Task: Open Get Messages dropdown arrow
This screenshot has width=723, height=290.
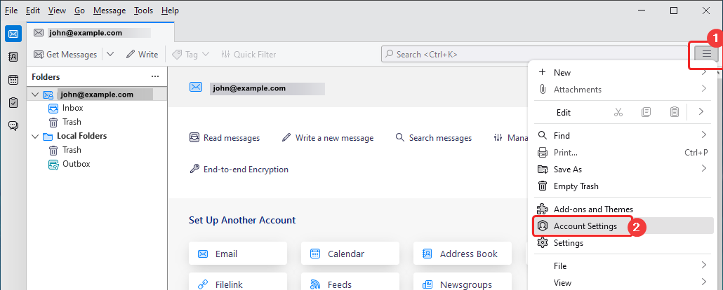Action: pos(110,55)
